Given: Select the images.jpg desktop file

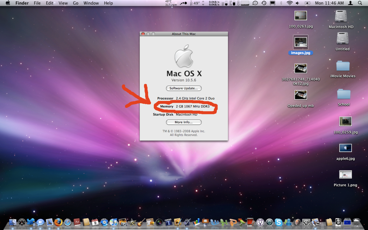Looking at the screenshot, I should [301, 45].
